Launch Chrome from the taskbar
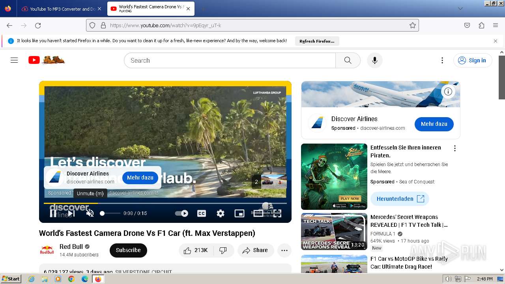The height and width of the screenshot is (284, 505). coord(71,279)
